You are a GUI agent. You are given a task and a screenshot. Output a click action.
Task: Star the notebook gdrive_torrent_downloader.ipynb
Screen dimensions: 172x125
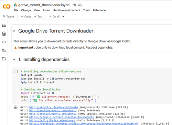75,5
